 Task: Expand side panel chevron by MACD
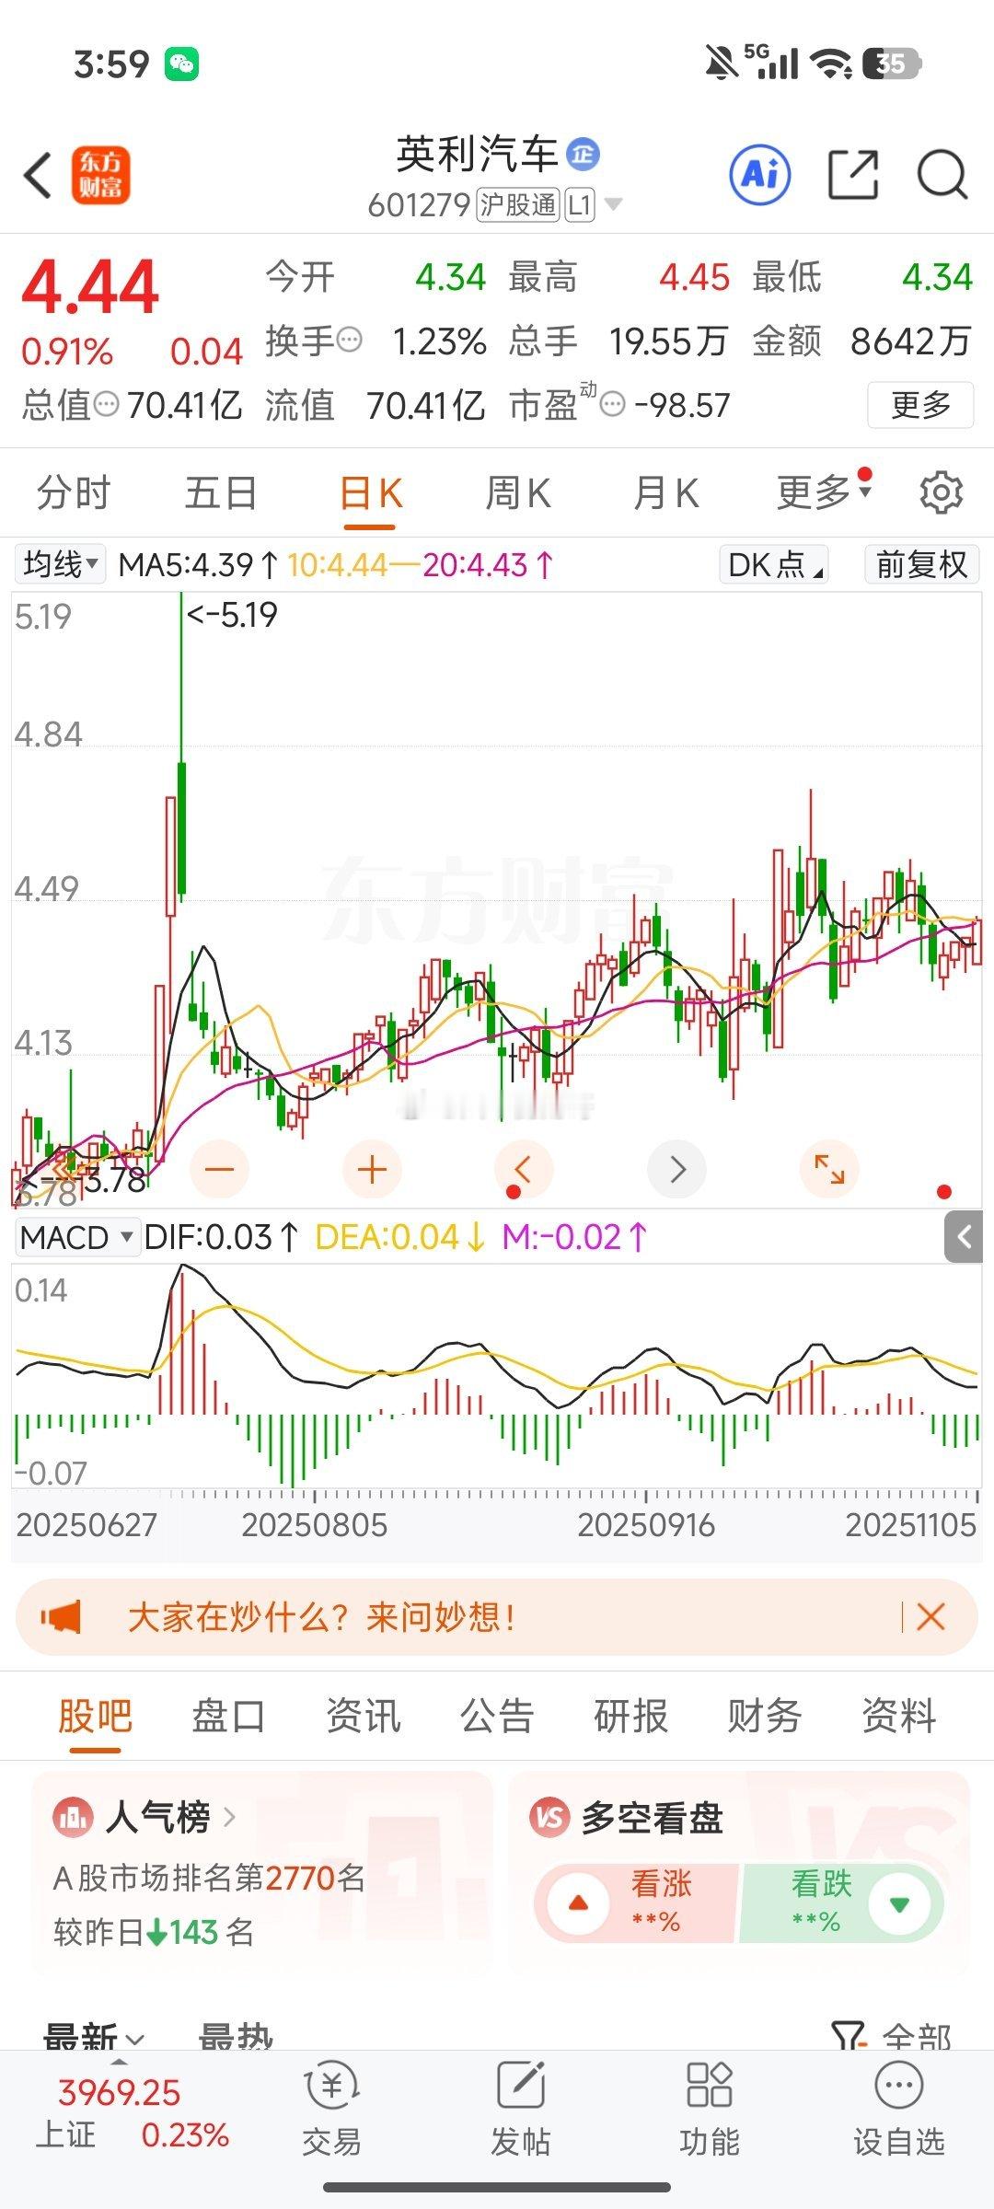[x=964, y=1237]
